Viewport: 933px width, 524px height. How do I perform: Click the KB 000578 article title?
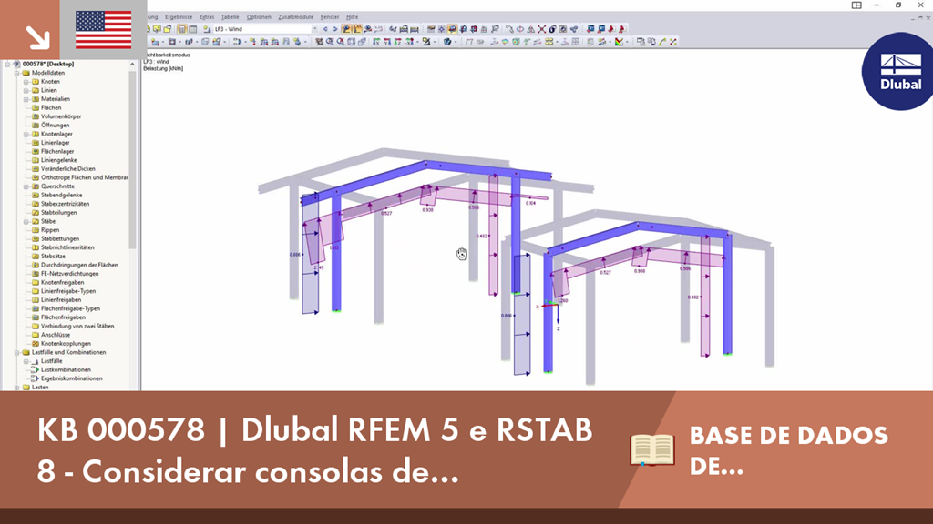(x=314, y=450)
